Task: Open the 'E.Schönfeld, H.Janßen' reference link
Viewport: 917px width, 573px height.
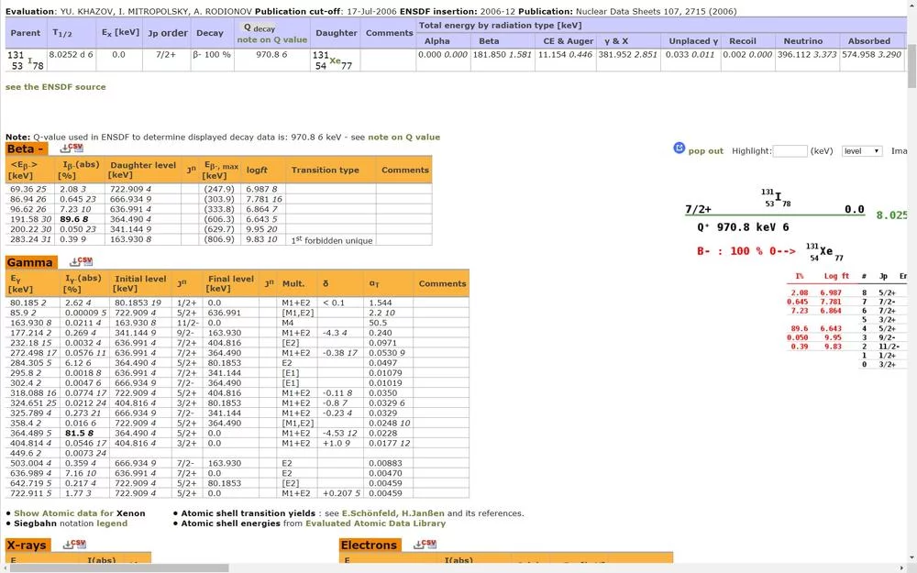Action: click(x=393, y=513)
